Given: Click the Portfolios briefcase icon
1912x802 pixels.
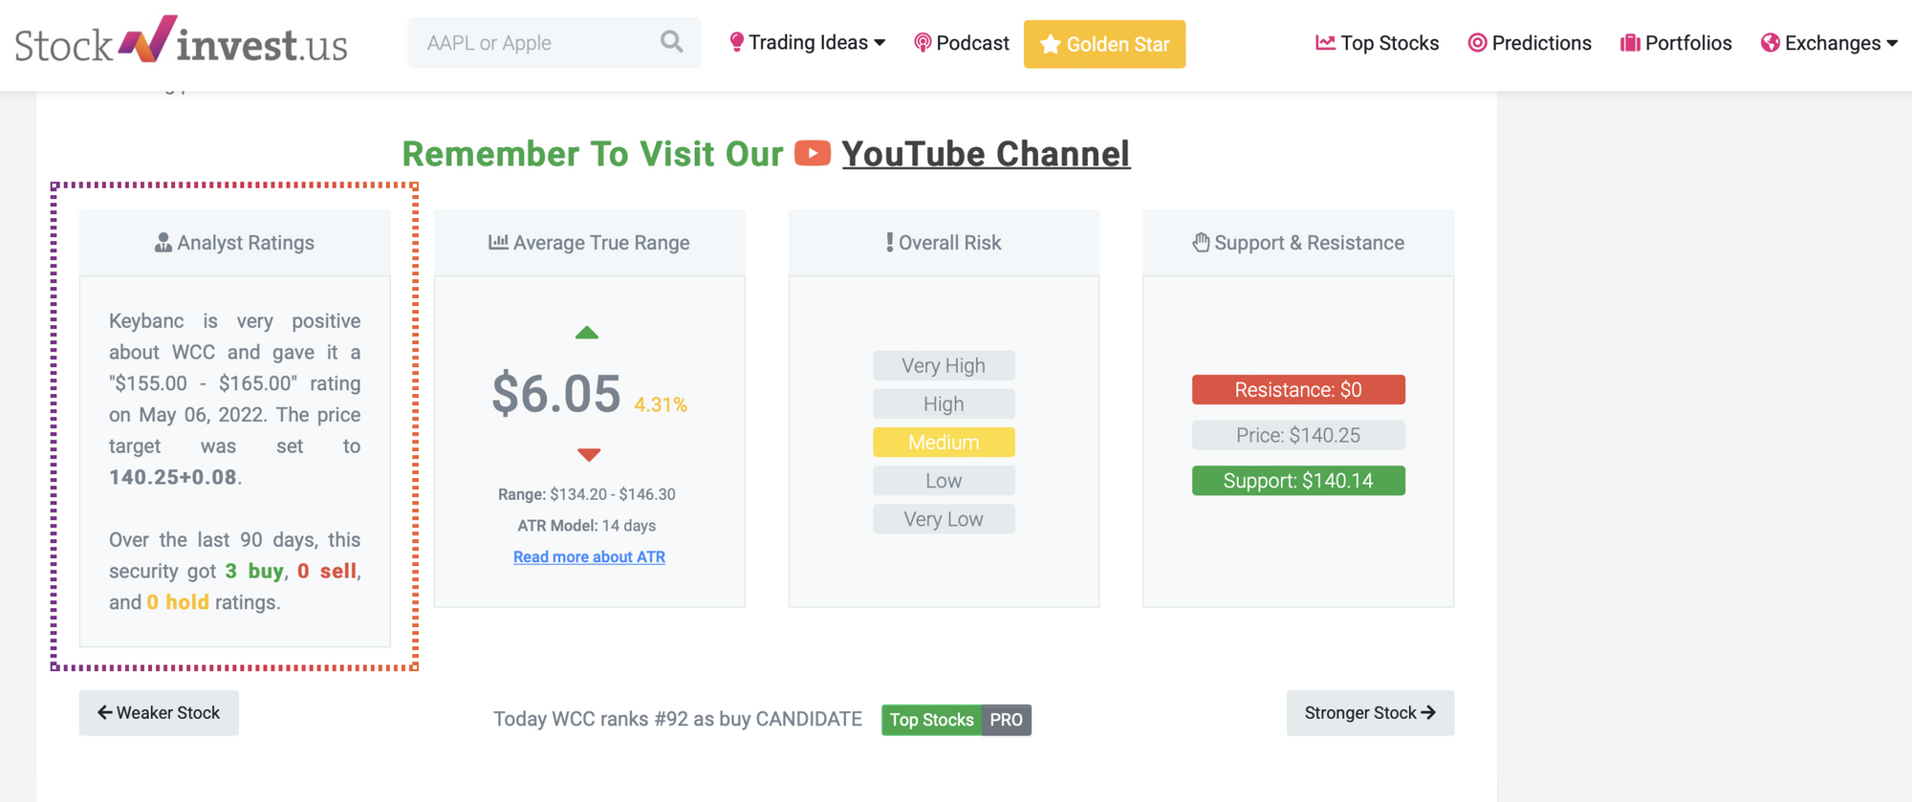Looking at the screenshot, I should pyautogui.click(x=1630, y=43).
